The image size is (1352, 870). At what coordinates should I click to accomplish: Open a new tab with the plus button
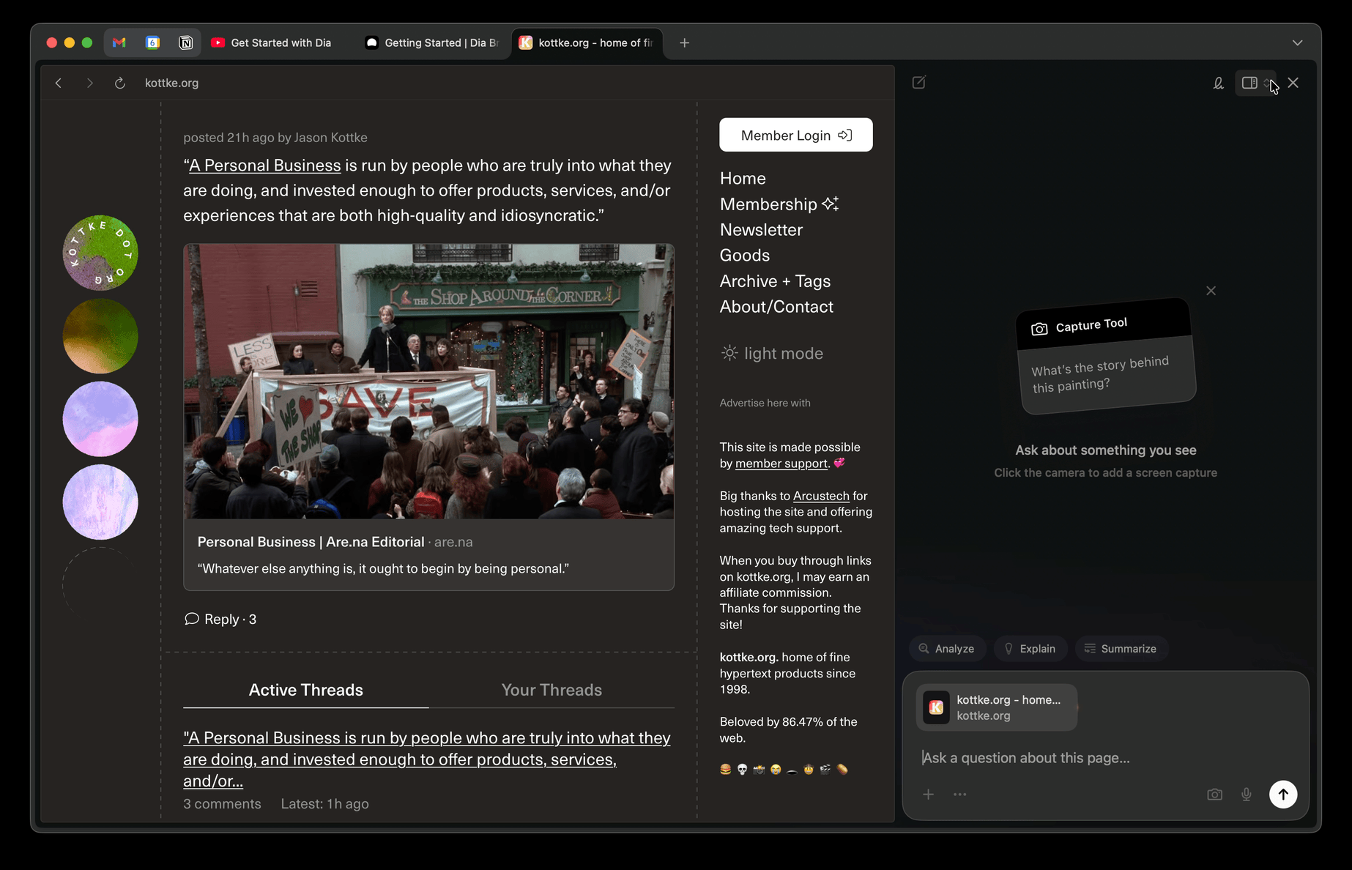[685, 42]
